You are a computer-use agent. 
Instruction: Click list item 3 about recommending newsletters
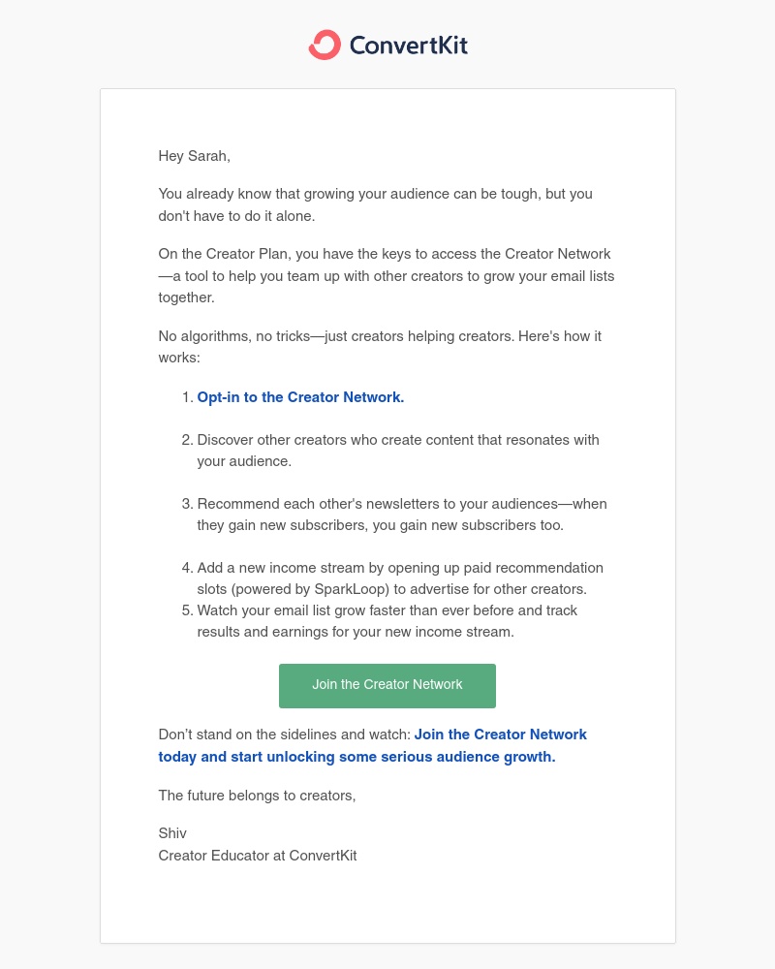click(401, 515)
